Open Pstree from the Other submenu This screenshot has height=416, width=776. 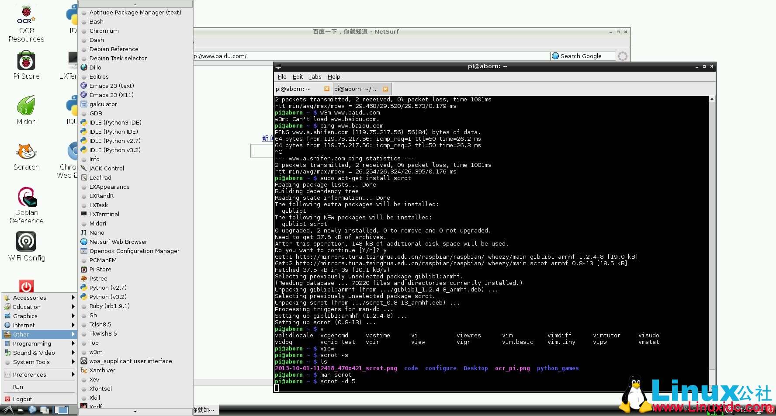click(135, 278)
